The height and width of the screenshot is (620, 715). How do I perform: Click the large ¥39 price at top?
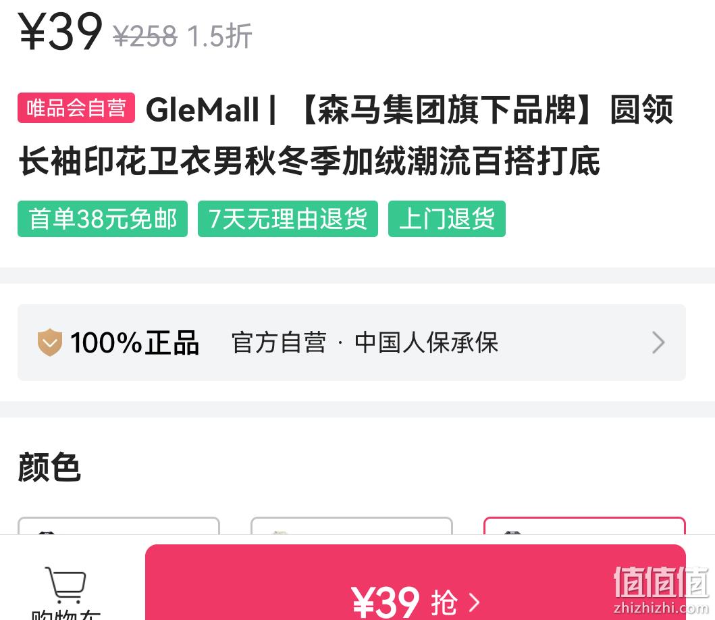[59, 31]
